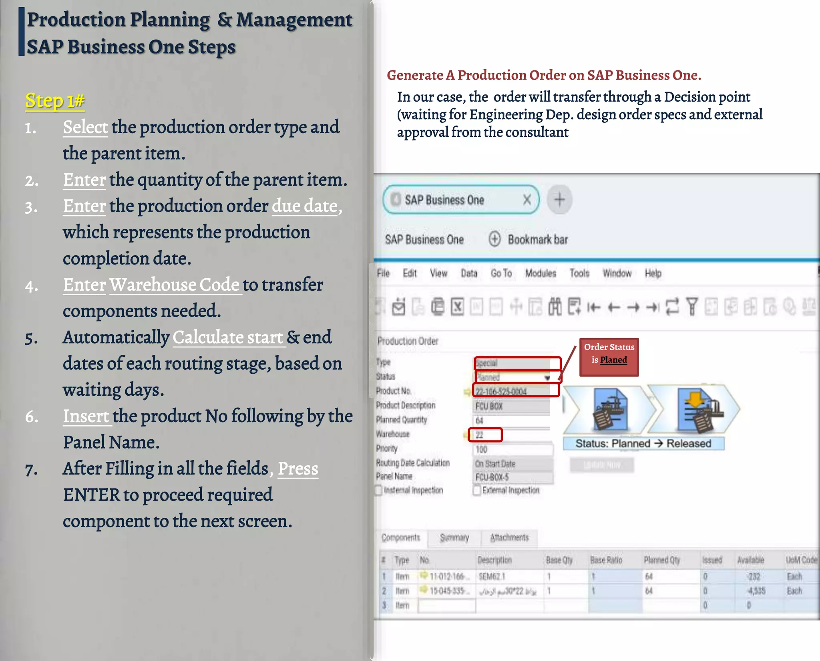Open the Window menu
The height and width of the screenshot is (661, 820).
pos(617,273)
